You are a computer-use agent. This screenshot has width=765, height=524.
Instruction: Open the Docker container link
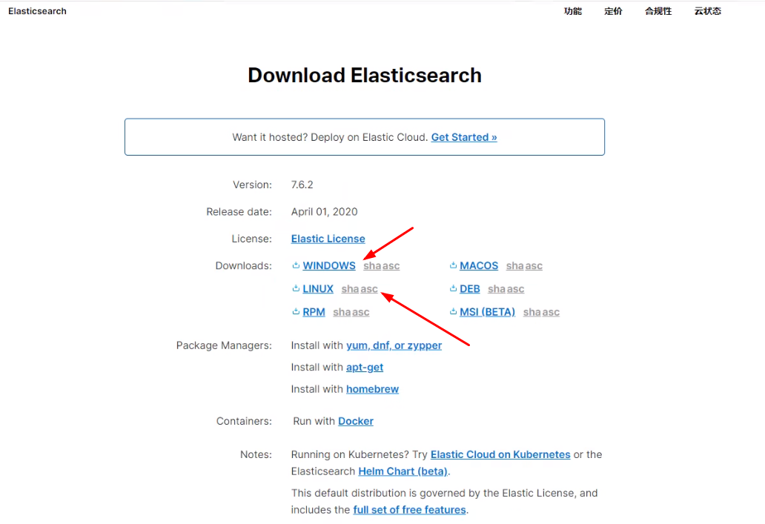pyautogui.click(x=356, y=421)
